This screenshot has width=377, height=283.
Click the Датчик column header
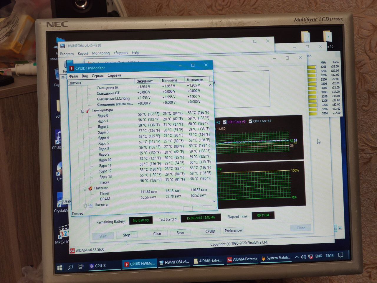101,83
